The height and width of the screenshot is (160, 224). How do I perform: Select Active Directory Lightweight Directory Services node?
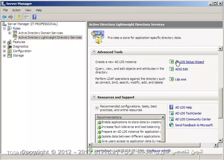click(50, 37)
